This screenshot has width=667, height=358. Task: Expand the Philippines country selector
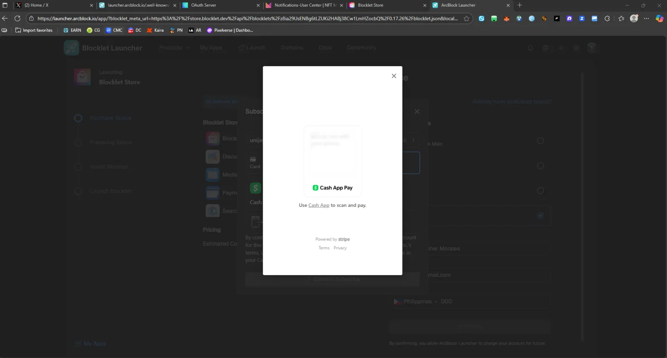click(416, 301)
